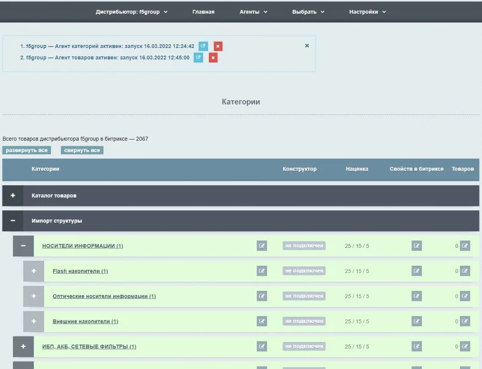Close the agent notifications panel
482x369 pixels.
coord(307,46)
